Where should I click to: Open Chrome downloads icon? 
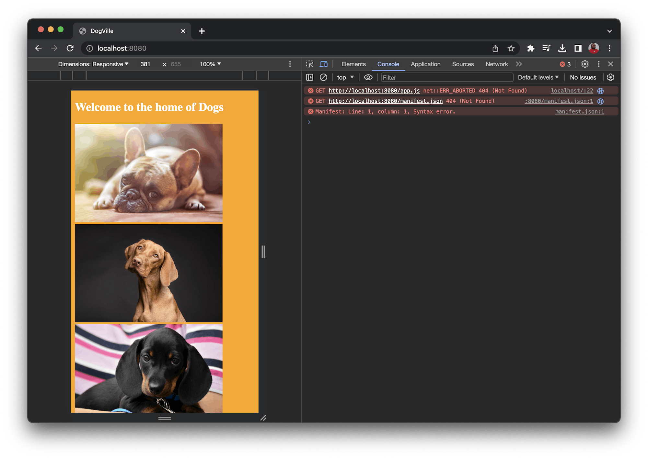click(562, 48)
